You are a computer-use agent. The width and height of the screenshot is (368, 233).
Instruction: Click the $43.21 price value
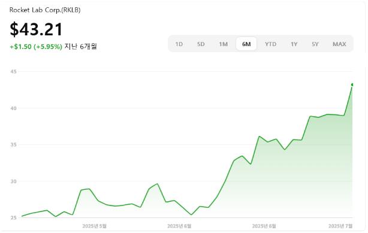(x=36, y=29)
